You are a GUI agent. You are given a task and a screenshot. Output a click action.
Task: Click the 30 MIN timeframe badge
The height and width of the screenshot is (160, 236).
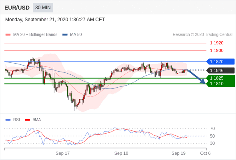pyautogui.click(x=43, y=8)
